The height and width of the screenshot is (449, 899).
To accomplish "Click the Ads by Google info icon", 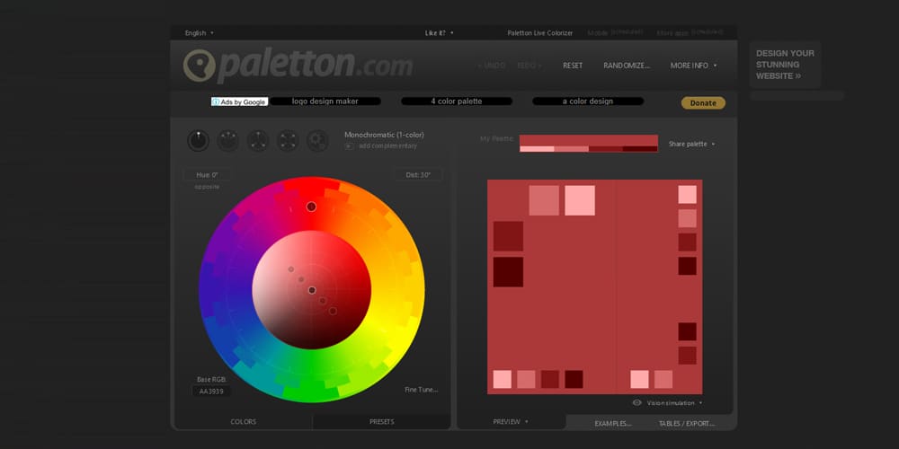I will tap(216, 101).
